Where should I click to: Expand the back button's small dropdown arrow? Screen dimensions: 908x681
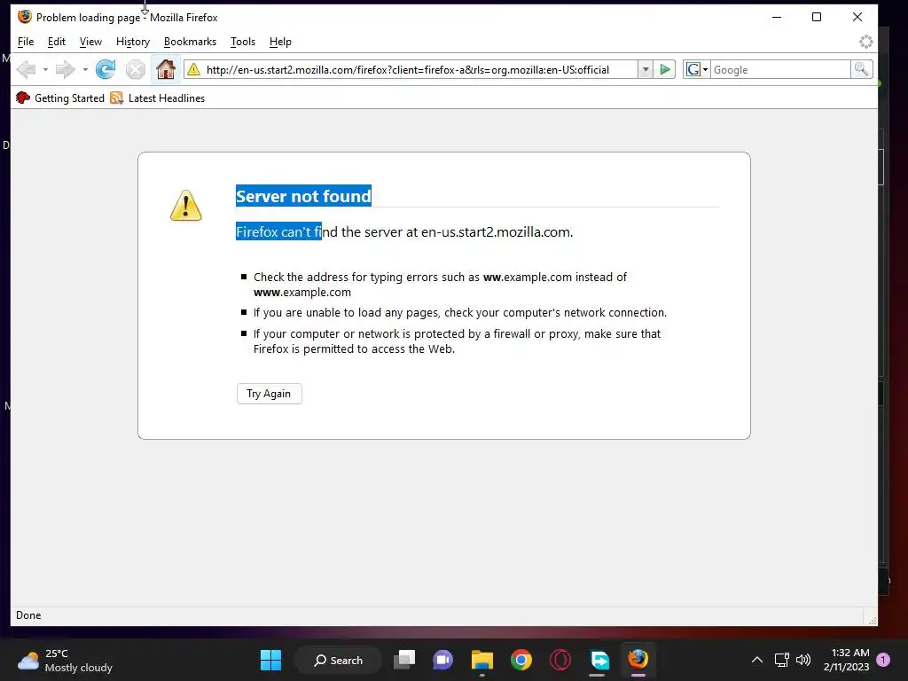click(45, 69)
